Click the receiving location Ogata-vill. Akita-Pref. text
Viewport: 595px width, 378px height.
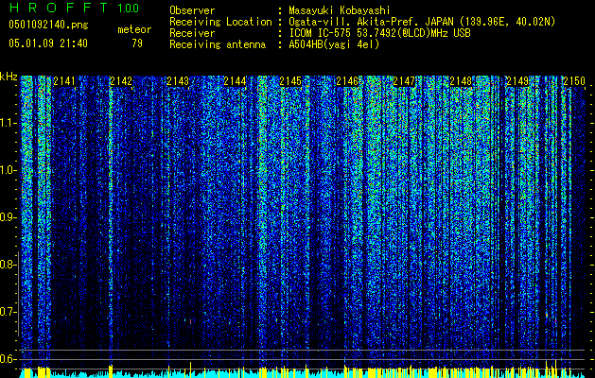(422, 22)
